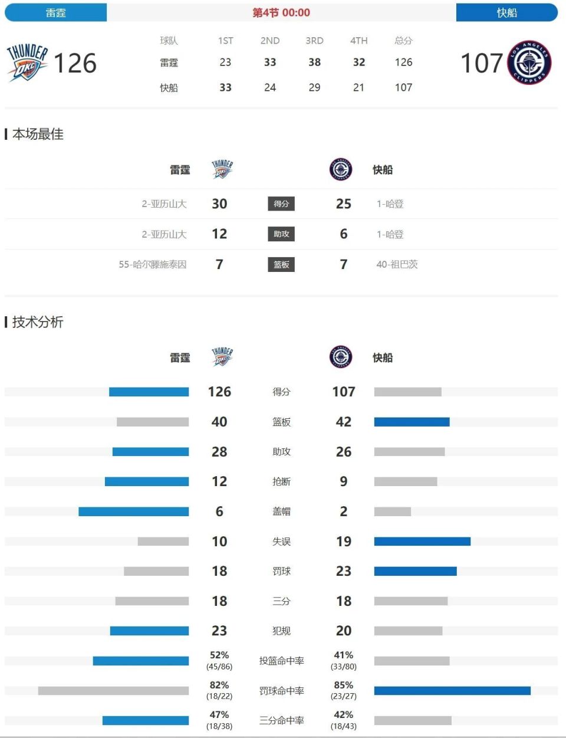The image size is (566, 738).
Task: Click Clippers' blue 失误 stat bar
Action: 422,542
